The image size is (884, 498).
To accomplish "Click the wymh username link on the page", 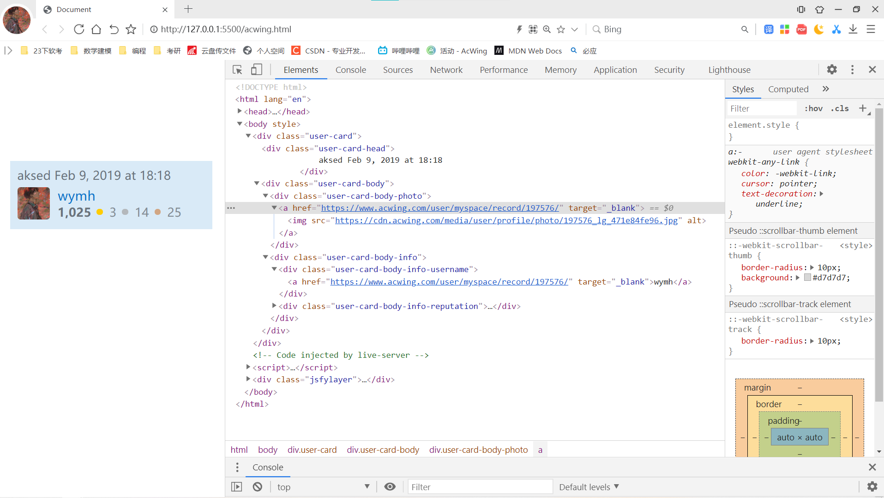I will [77, 196].
